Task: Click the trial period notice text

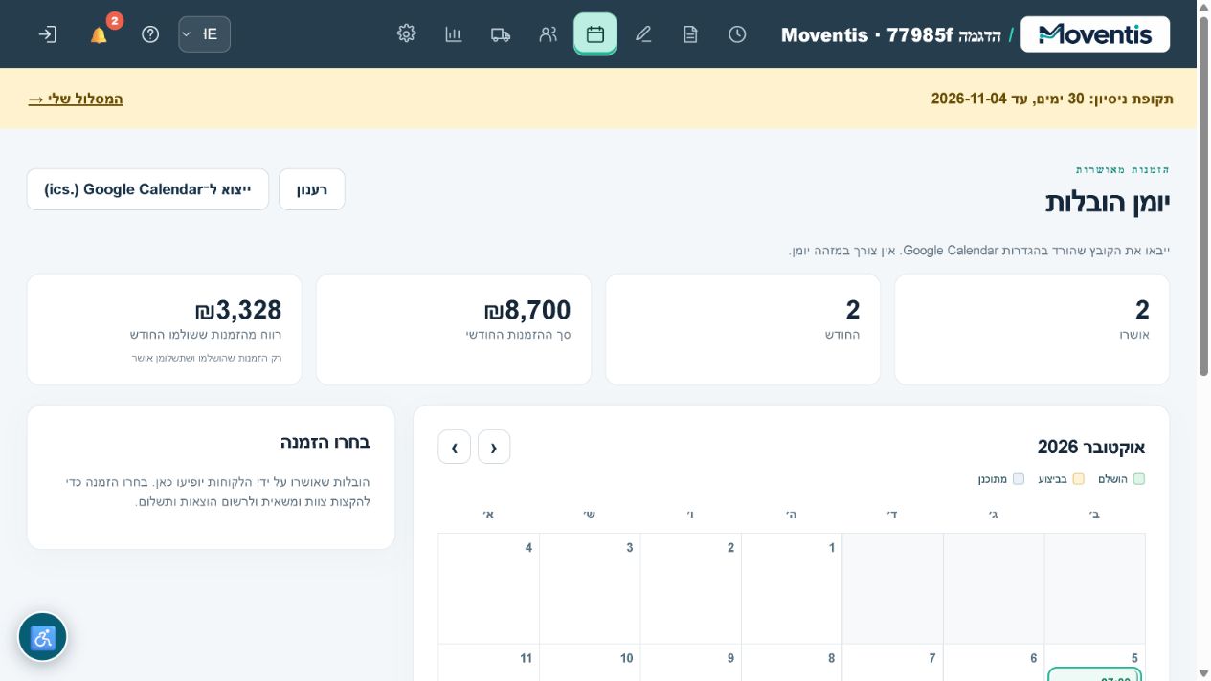Action: [x=1052, y=99]
